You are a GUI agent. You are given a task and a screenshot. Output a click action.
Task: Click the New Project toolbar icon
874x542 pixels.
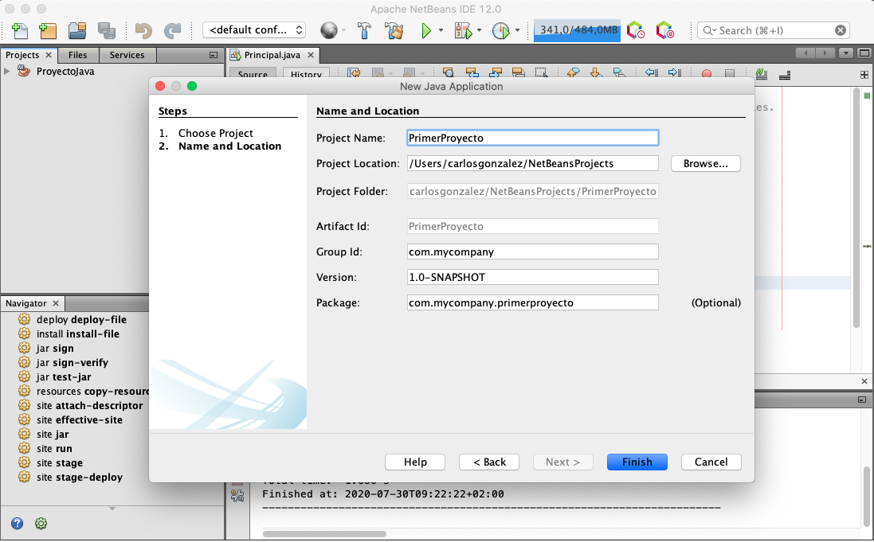pyautogui.click(x=47, y=30)
